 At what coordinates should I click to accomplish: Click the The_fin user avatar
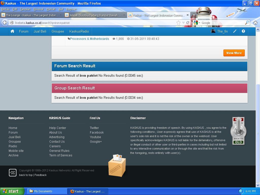pos(213,31)
